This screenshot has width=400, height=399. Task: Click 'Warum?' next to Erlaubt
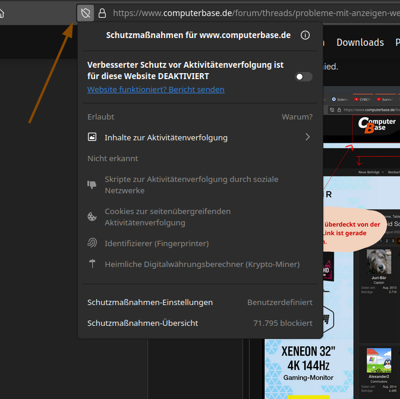pos(297,117)
